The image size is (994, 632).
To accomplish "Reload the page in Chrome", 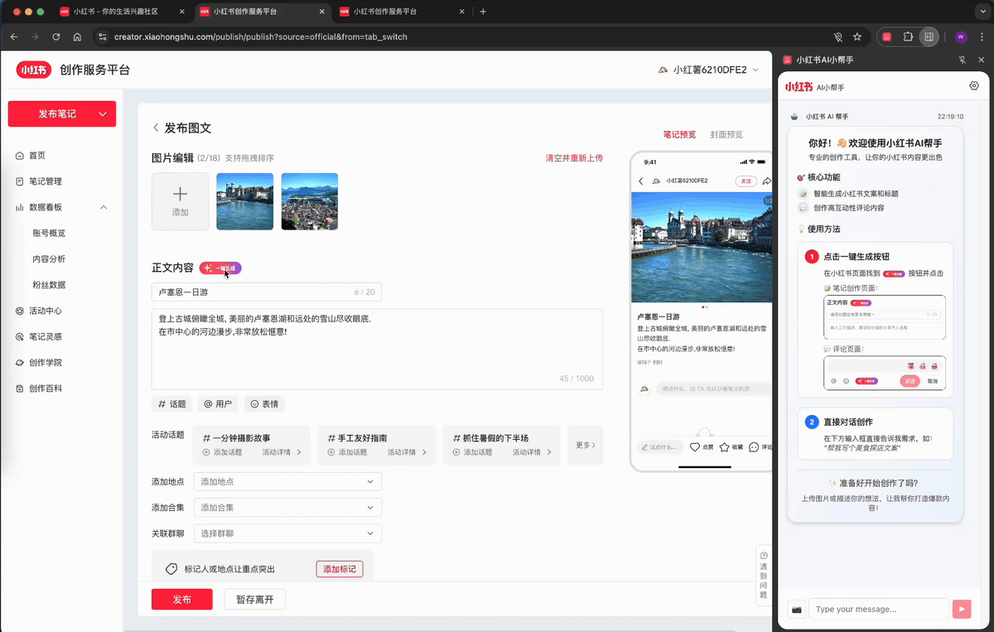I will point(56,36).
